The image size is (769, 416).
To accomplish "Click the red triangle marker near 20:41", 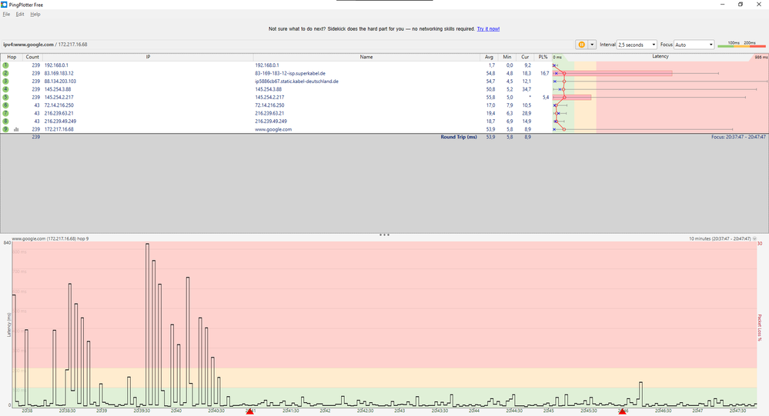I will click(249, 411).
